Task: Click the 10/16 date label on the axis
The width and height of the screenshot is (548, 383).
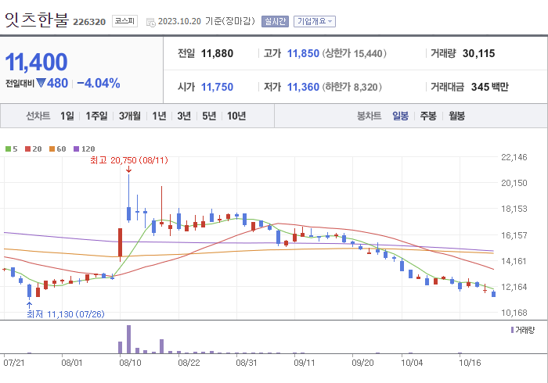Action: pyautogui.click(x=470, y=363)
